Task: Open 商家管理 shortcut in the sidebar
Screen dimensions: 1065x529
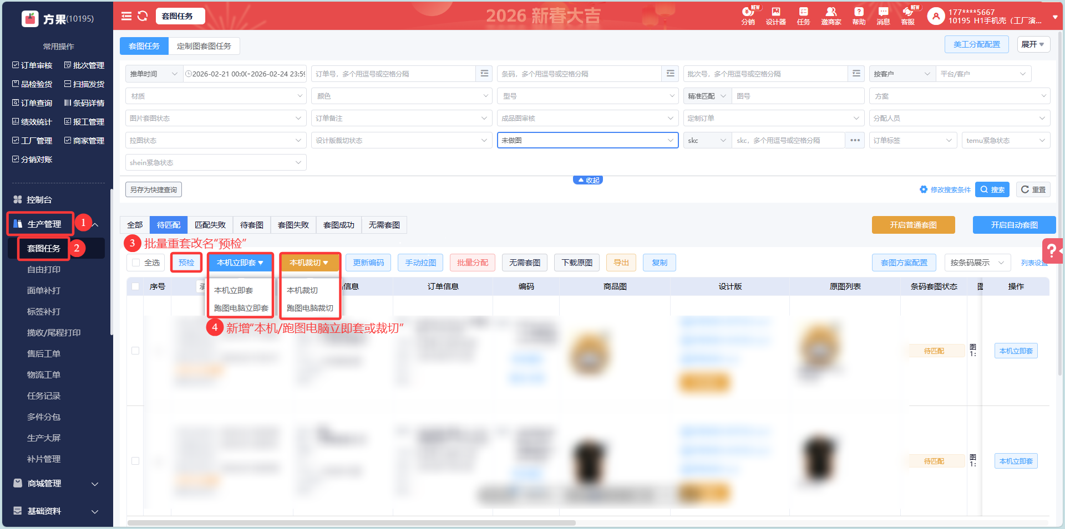Action: [x=84, y=141]
